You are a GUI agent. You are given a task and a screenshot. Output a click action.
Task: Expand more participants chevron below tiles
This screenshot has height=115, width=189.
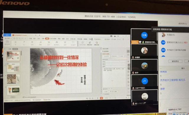(x=145, y=103)
